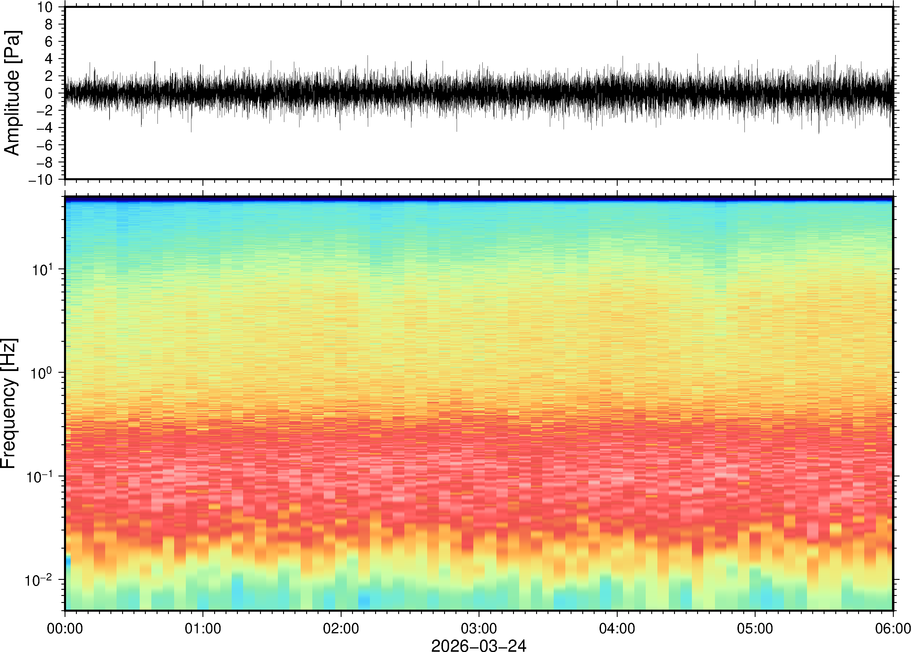Click the 0 amplitude tick label
This screenshot has width=911, height=652.
49,93
